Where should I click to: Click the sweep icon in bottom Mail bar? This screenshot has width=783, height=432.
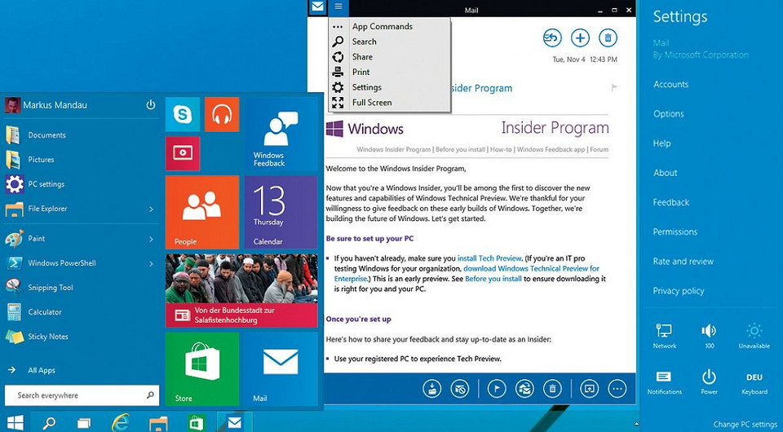459,389
